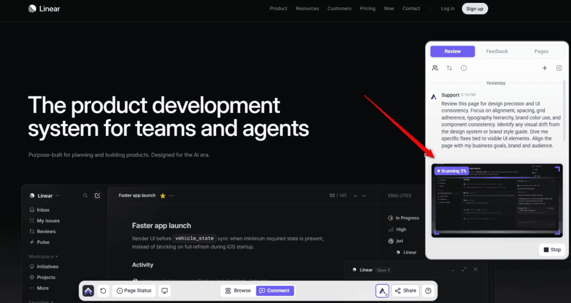This screenshot has width=571, height=303.
Task: Click the Activity heading
Action: click(142, 265)
